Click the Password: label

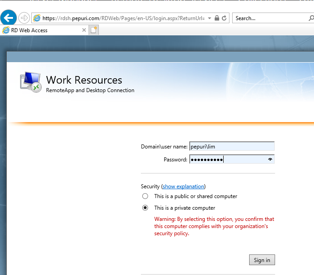[175, 160]
